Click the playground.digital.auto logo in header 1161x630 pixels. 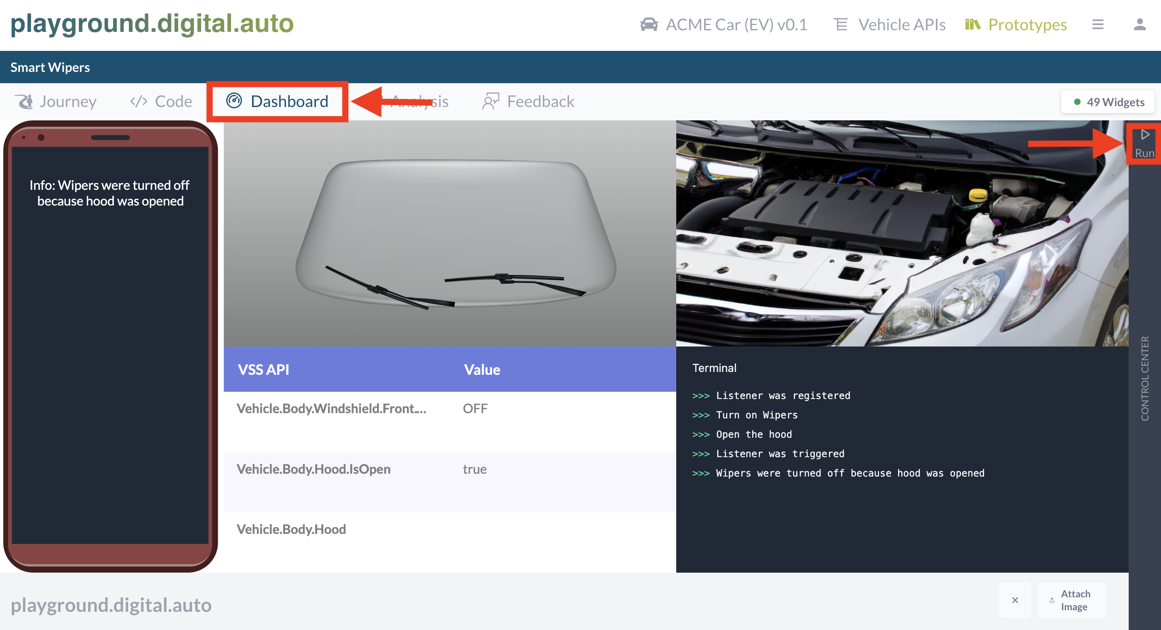(152, 23)
